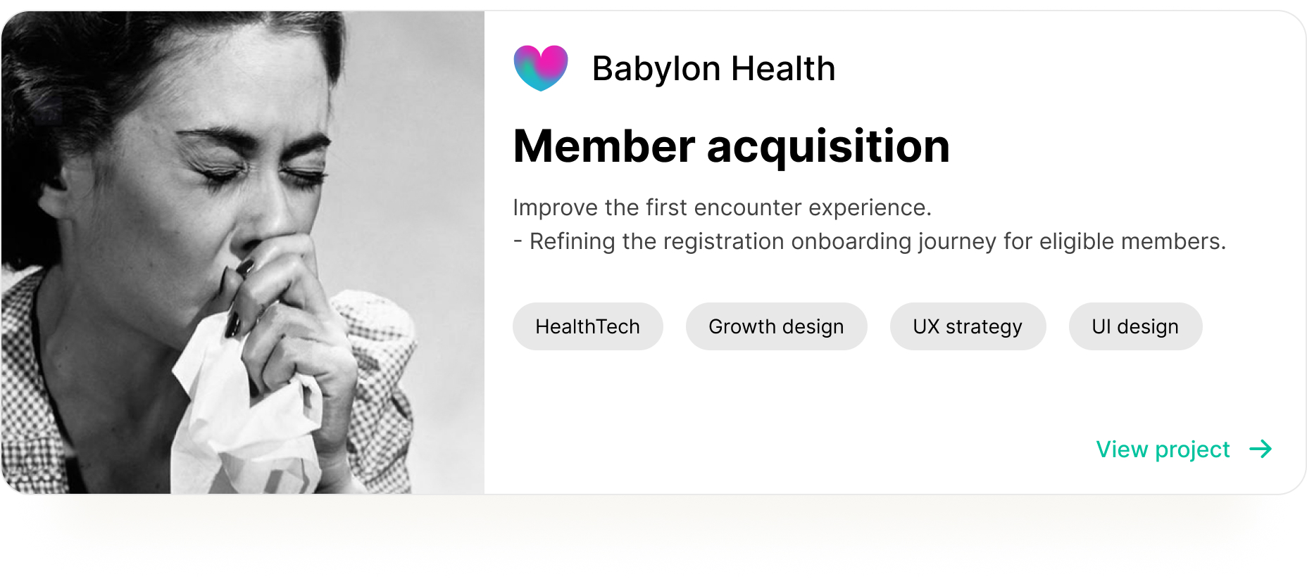Choose the UI design tag
The height and width of the screenshot is (581, 1307).
1135,326
